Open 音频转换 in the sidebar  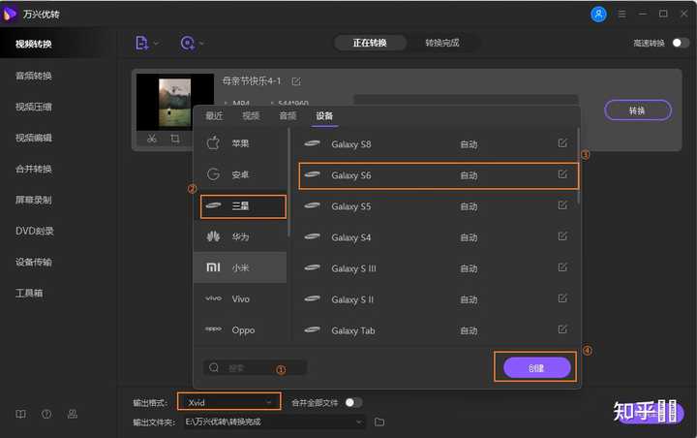pyautogui.click(x=34, y=76)
